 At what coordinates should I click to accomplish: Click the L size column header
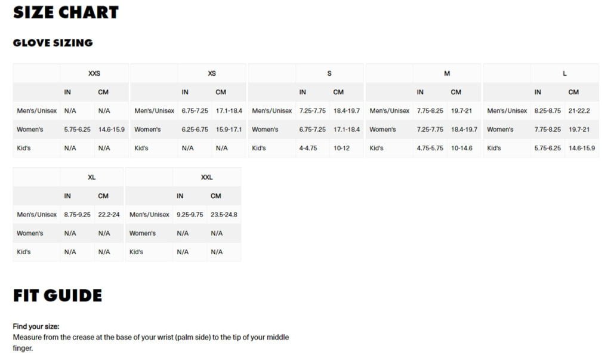[x=564, y=73]
